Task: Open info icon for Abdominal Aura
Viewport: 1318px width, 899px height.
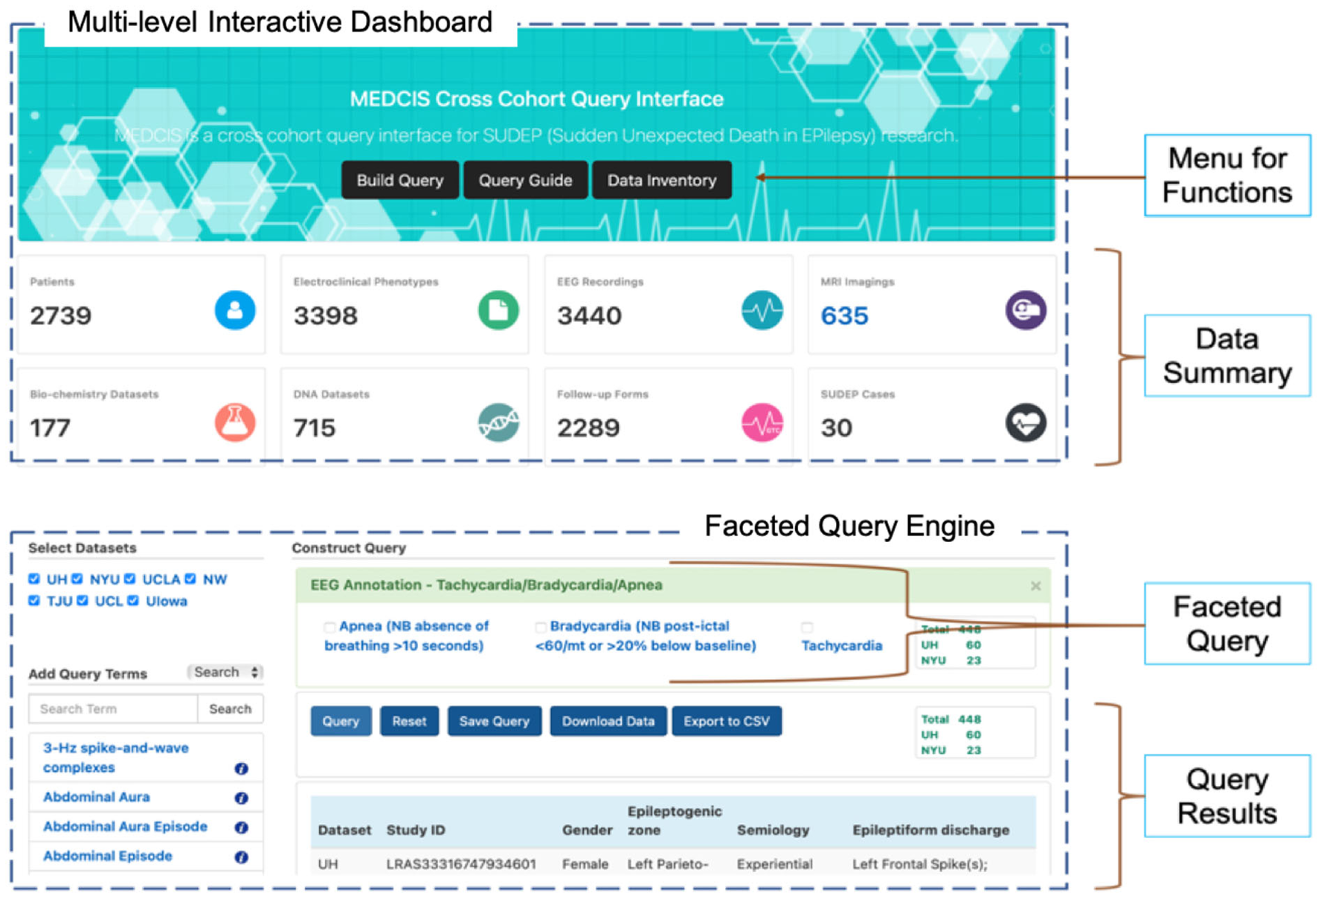Action: [241, 798]
